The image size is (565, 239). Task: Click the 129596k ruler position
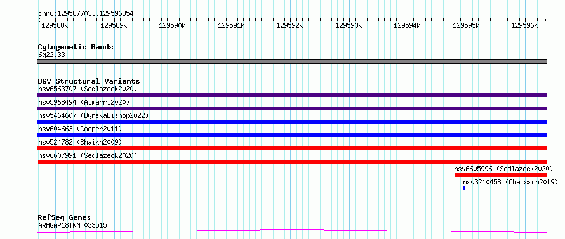point(524,25)
